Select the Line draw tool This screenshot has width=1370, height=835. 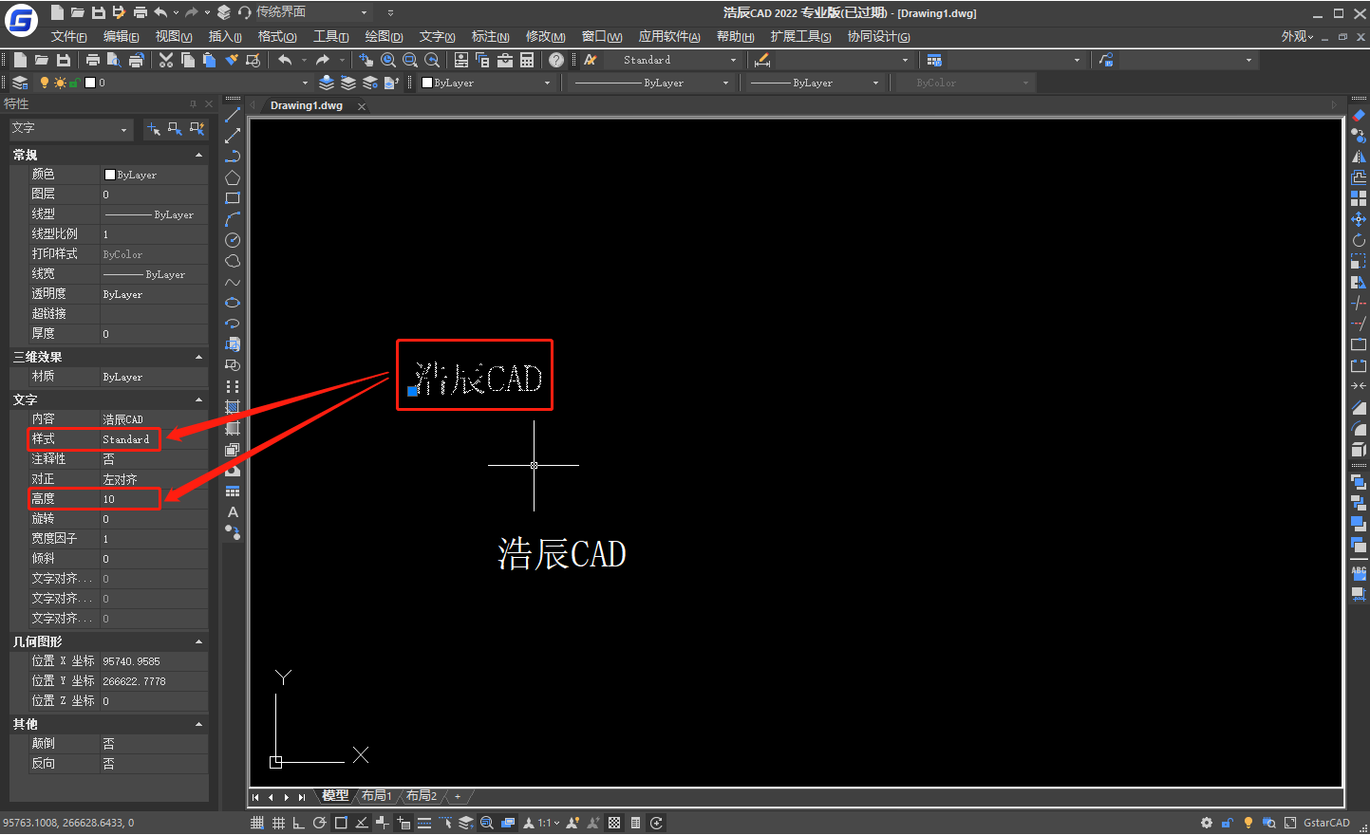click(233, 115)
